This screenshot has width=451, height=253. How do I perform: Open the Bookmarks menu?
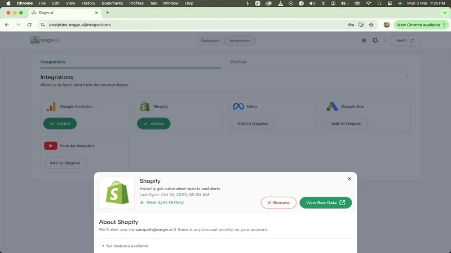click(112, 3)
